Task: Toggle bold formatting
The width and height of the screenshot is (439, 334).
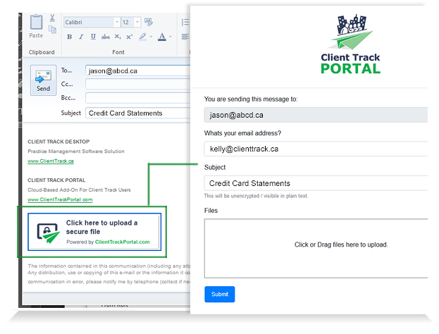Action: click(69, 37)
